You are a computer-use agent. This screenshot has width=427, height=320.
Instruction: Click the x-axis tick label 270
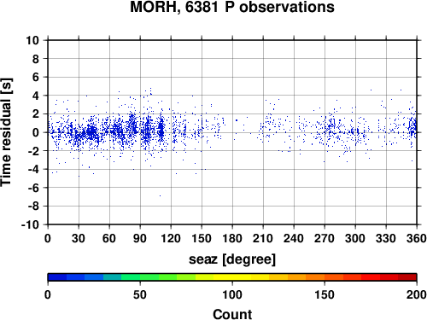pos(325,238)
